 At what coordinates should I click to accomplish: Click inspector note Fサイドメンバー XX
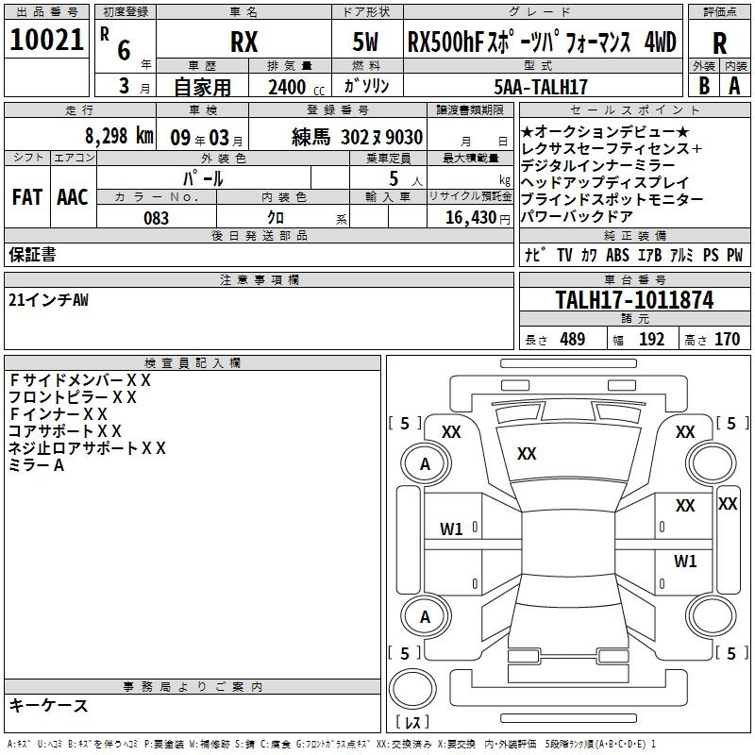[80, 380]
